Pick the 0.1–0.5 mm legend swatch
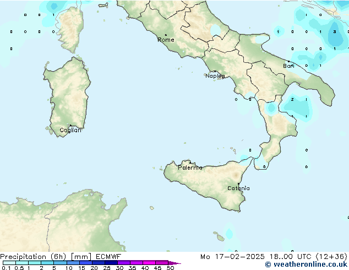Image resolution: width=349 pixels, height=270 pixels. point(9,263)
